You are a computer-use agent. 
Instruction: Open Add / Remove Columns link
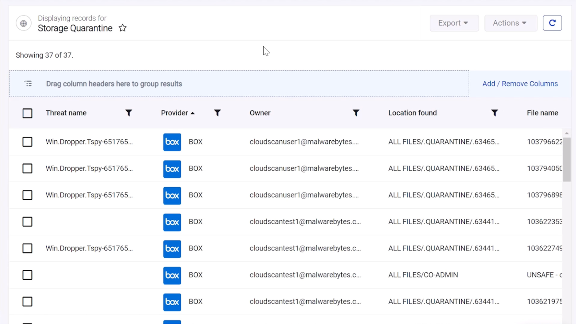[520, 84]
